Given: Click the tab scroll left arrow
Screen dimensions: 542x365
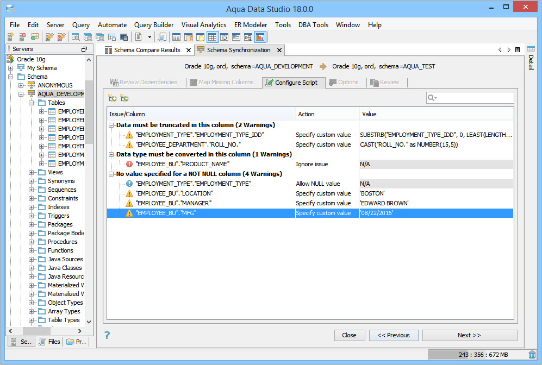Looking at the screenshot, I should 500,50.
